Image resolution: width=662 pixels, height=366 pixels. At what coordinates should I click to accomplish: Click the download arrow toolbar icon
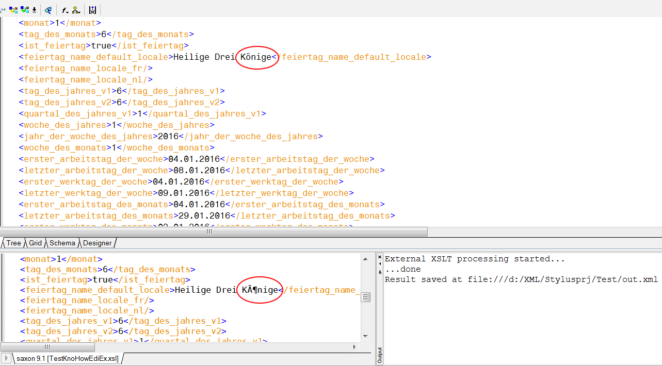(x=34, y=10)
